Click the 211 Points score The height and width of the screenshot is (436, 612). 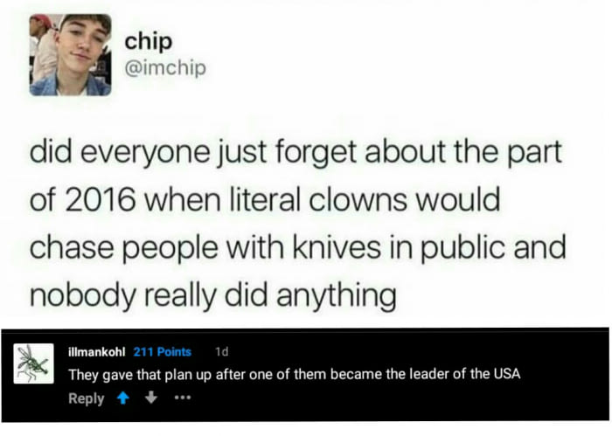163,352
